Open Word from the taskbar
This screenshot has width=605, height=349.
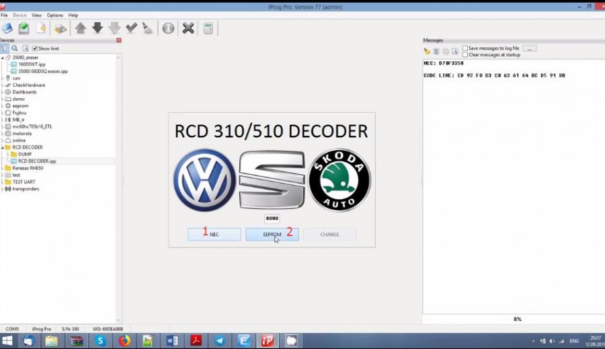[x=172, y=341]
